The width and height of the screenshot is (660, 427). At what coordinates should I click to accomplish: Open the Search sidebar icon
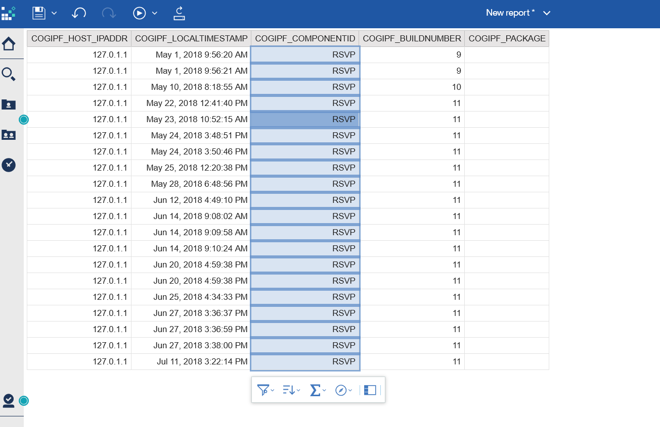click(9, 75)
